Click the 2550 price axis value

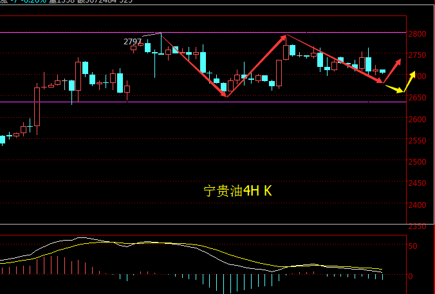click(x=417, y=141)
